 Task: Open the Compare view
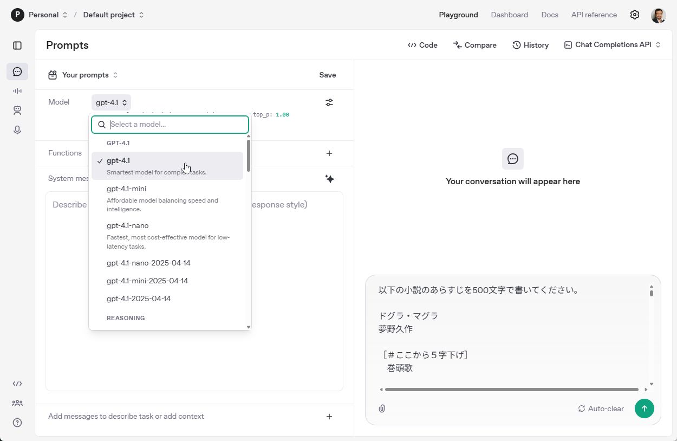pos(474,45)
